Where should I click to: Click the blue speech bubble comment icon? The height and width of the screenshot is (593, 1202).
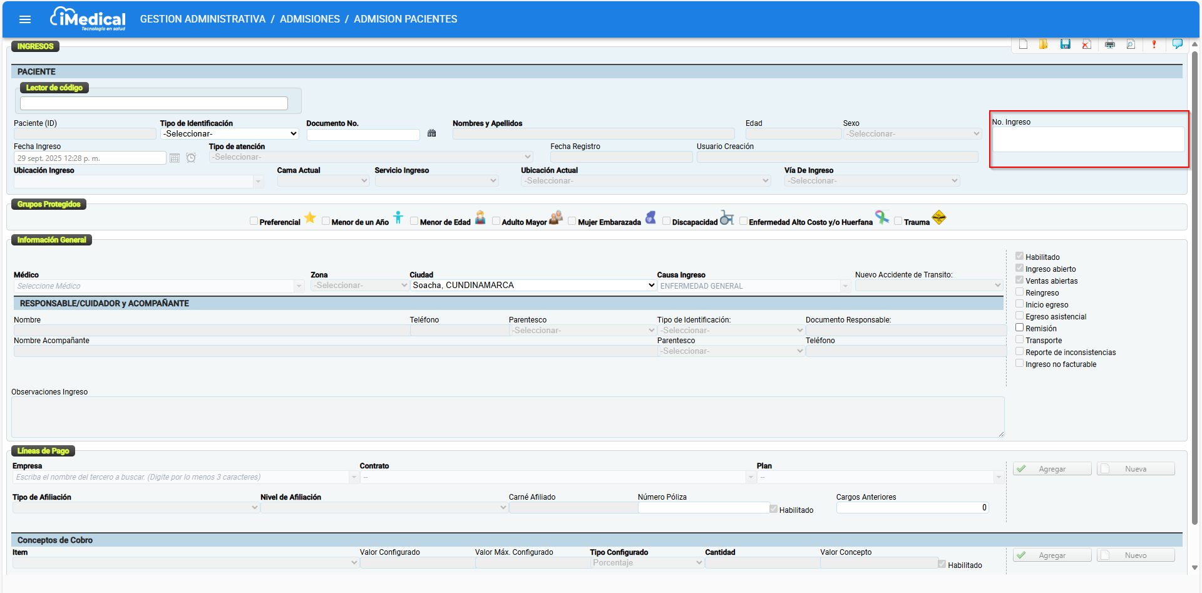click(1177, 44)
